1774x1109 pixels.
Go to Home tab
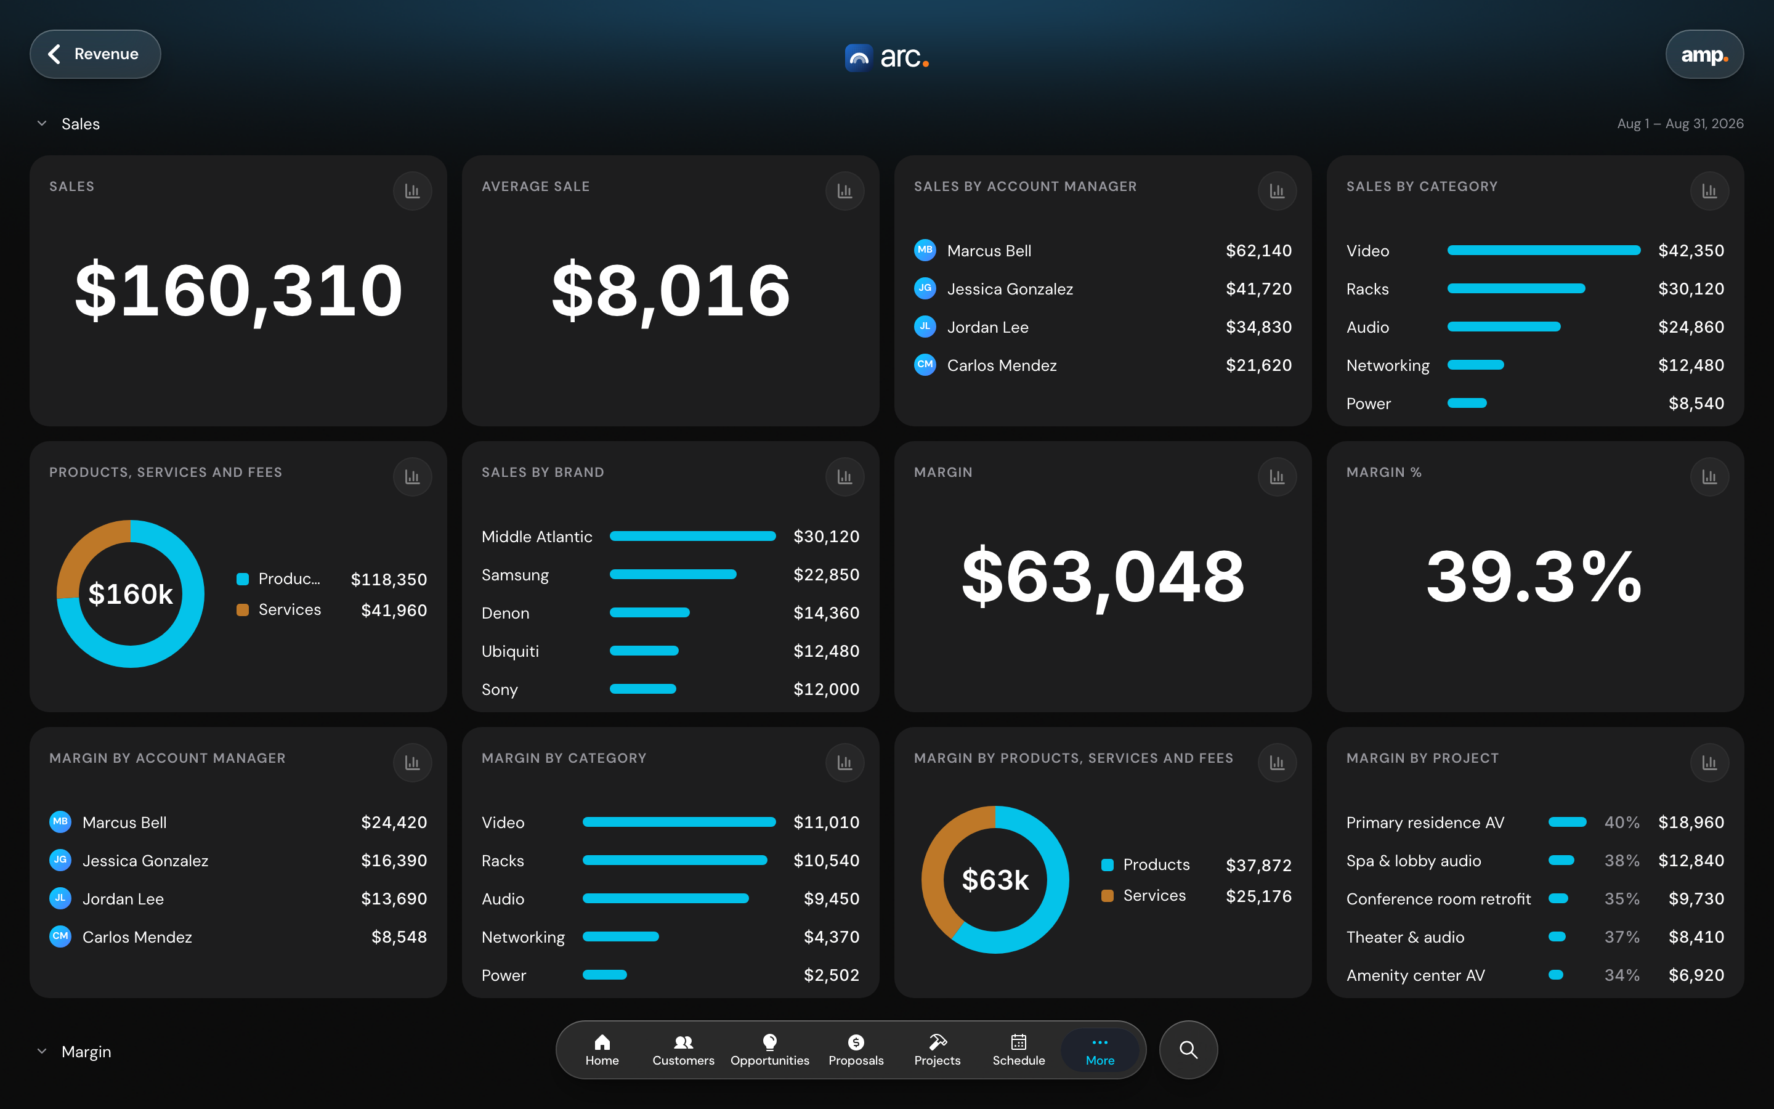(x=602, y=1050)
